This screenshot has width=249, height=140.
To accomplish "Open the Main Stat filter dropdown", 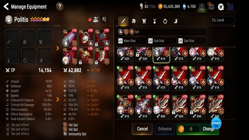I will [132, 41].
